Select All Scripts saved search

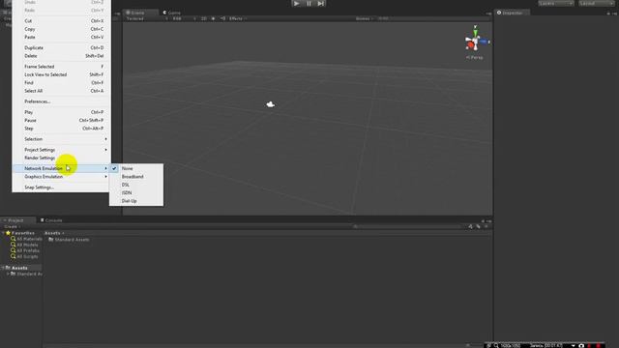24,256
